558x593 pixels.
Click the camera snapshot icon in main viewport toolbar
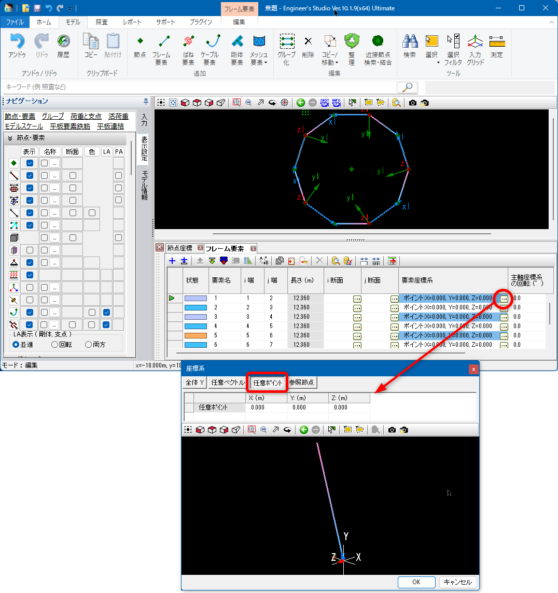click(413, 103)
